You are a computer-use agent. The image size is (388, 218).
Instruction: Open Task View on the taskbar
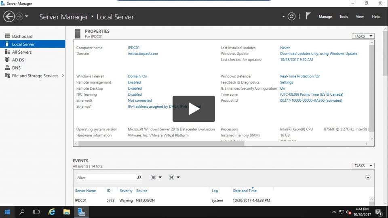pos(36,212)
